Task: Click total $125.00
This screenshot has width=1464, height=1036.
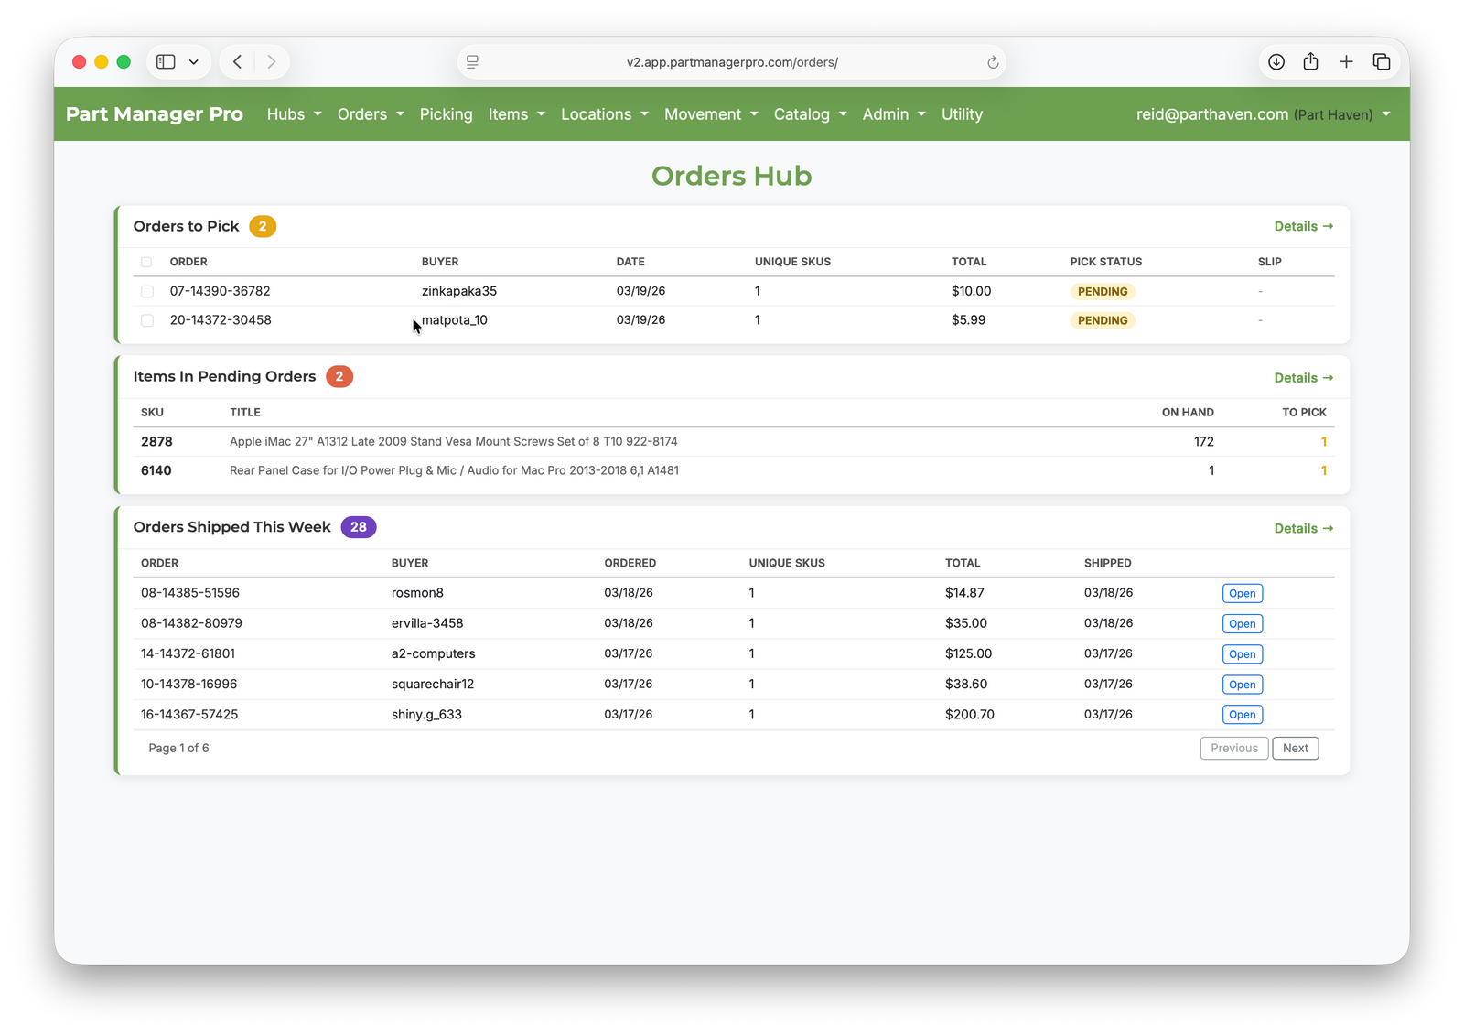Action: click(x=969, y=653)
